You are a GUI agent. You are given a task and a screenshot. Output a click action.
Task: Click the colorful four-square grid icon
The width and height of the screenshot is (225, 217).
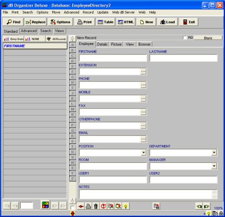[45, 205]
